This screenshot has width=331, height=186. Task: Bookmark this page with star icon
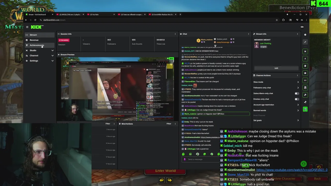click(x=277, y=20)
